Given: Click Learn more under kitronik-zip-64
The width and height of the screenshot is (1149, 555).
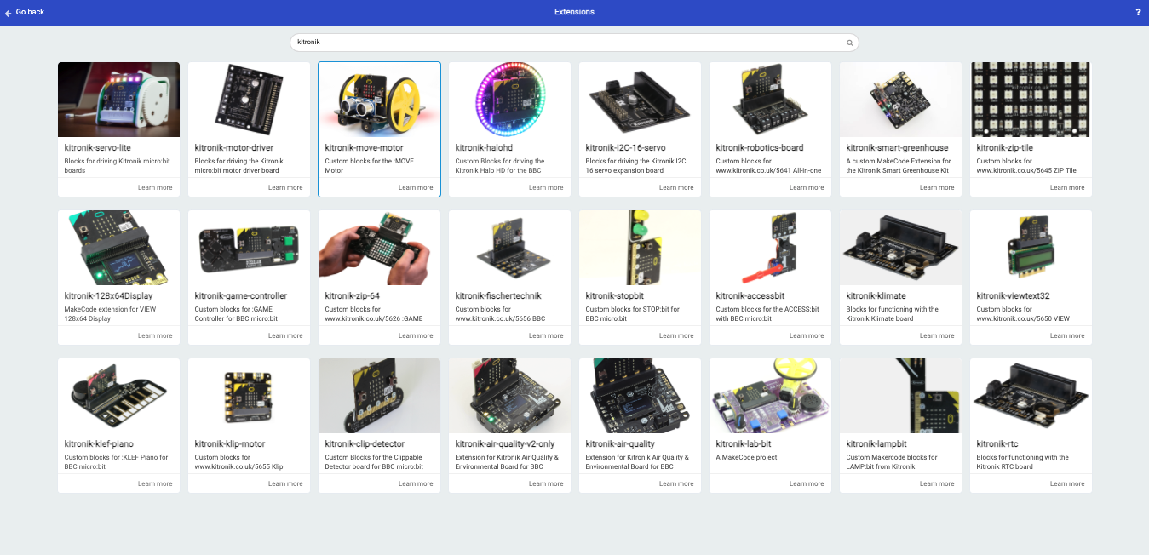Looking at the screenshot, I should [416, 335].
